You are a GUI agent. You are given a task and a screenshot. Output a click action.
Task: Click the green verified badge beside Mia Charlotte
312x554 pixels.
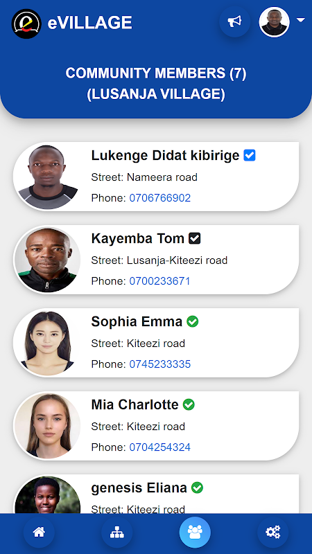[x=189, y=404]
